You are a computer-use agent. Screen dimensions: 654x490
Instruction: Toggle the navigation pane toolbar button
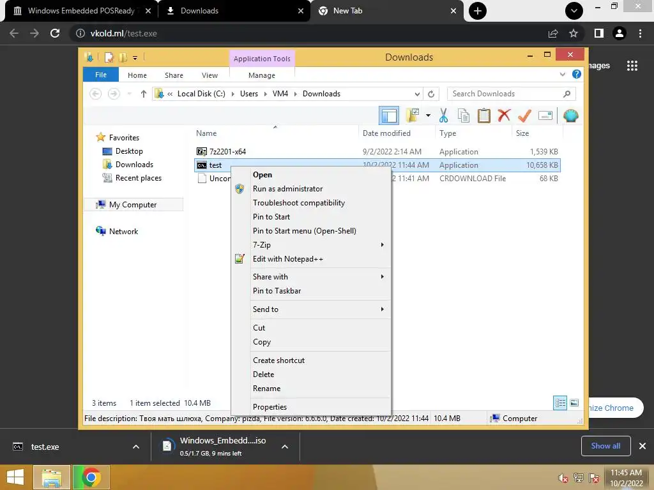point(389,116)
